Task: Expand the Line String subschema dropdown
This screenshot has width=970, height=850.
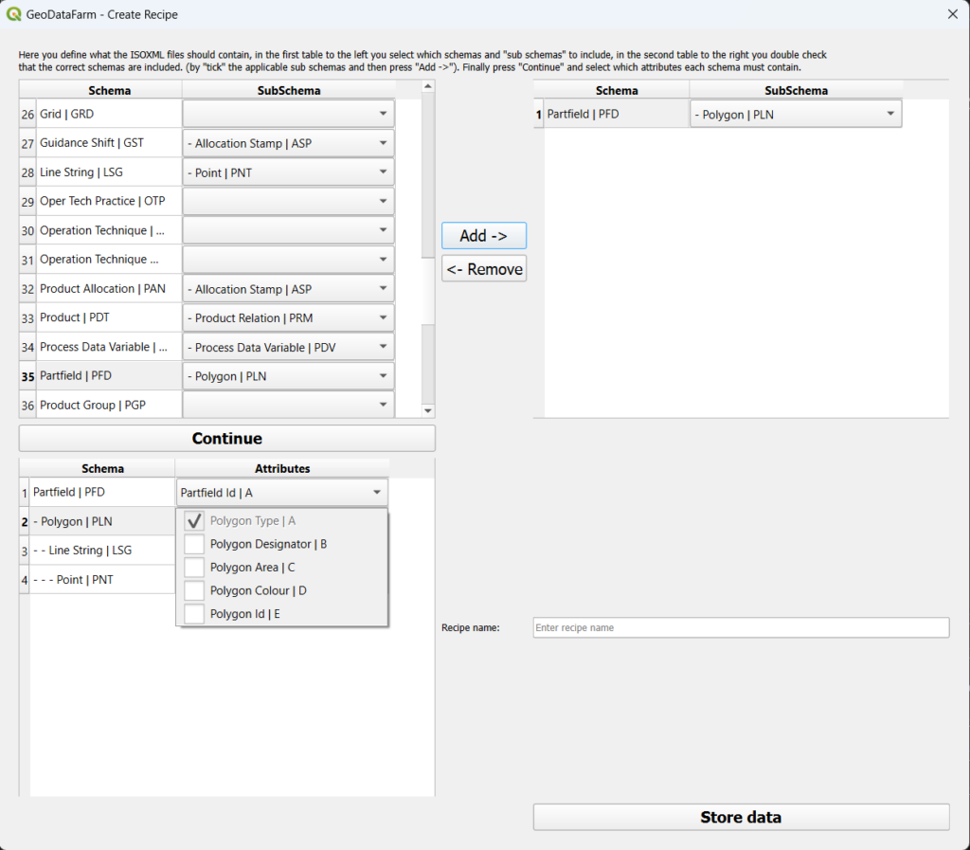Action: click(x=383, y=172)
